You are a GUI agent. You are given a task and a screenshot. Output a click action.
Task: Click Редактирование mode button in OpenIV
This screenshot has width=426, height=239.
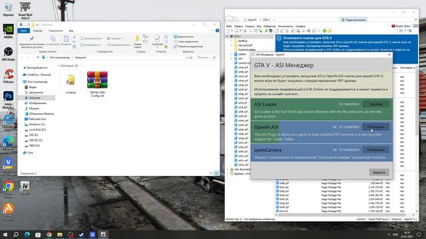tap(353, 19)
